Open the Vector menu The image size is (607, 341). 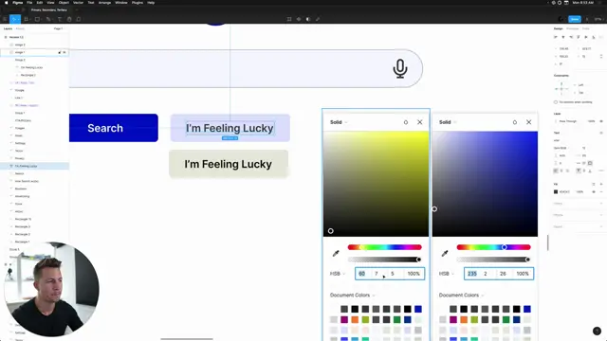pos(78,3)
